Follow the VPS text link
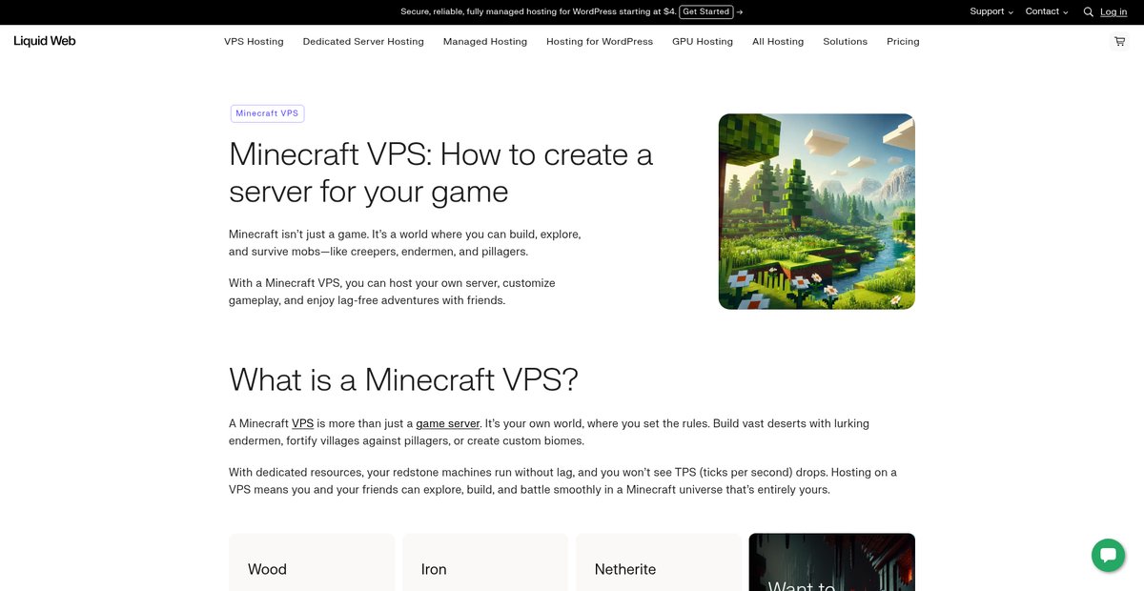The image size is (1144, 591). tap(302, 423)
